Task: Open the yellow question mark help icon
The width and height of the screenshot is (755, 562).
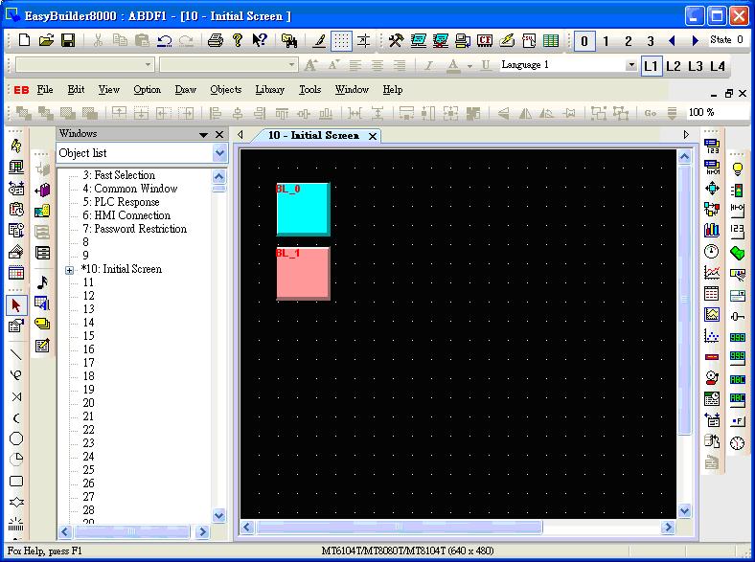Action: pos(237,40)
